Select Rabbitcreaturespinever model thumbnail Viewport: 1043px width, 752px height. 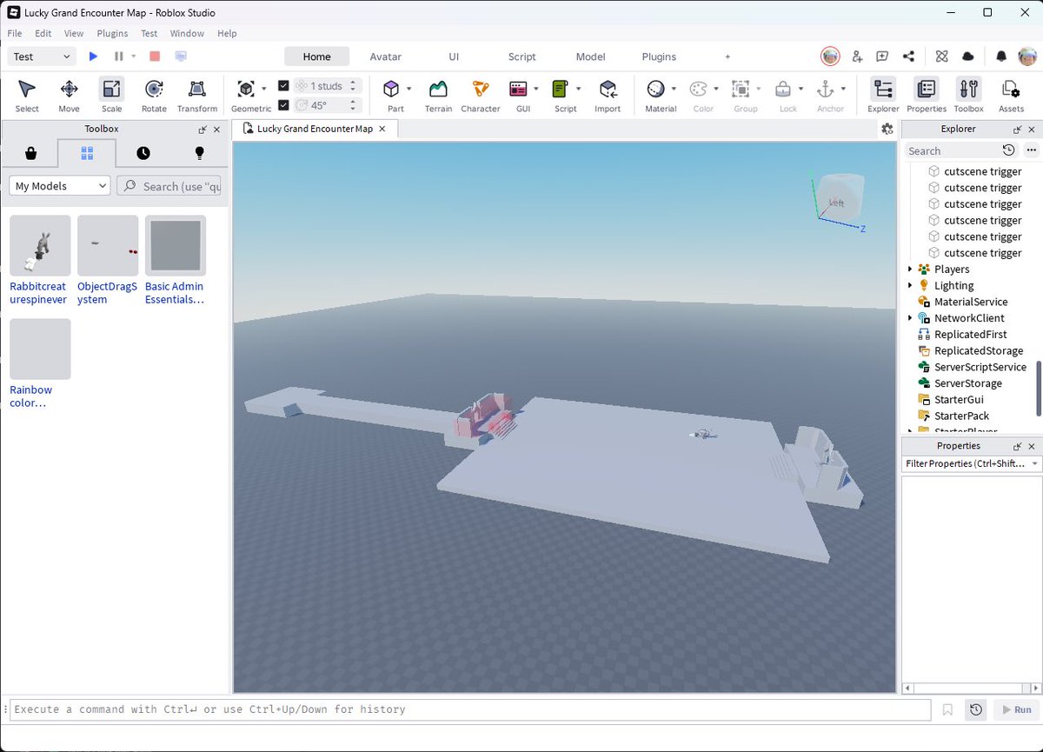(40, 245)
